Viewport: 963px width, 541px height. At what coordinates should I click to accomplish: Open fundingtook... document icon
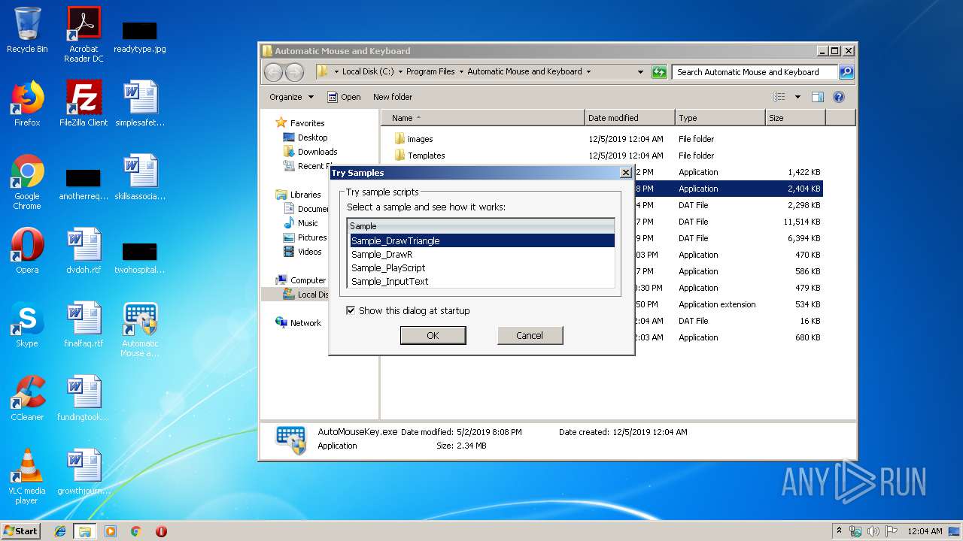[x=84, y=398]
